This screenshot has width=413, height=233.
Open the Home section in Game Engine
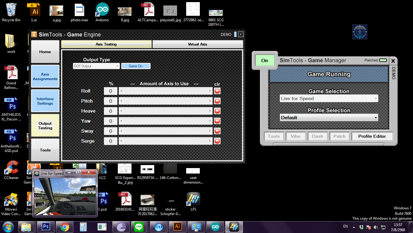pos(45,52)
